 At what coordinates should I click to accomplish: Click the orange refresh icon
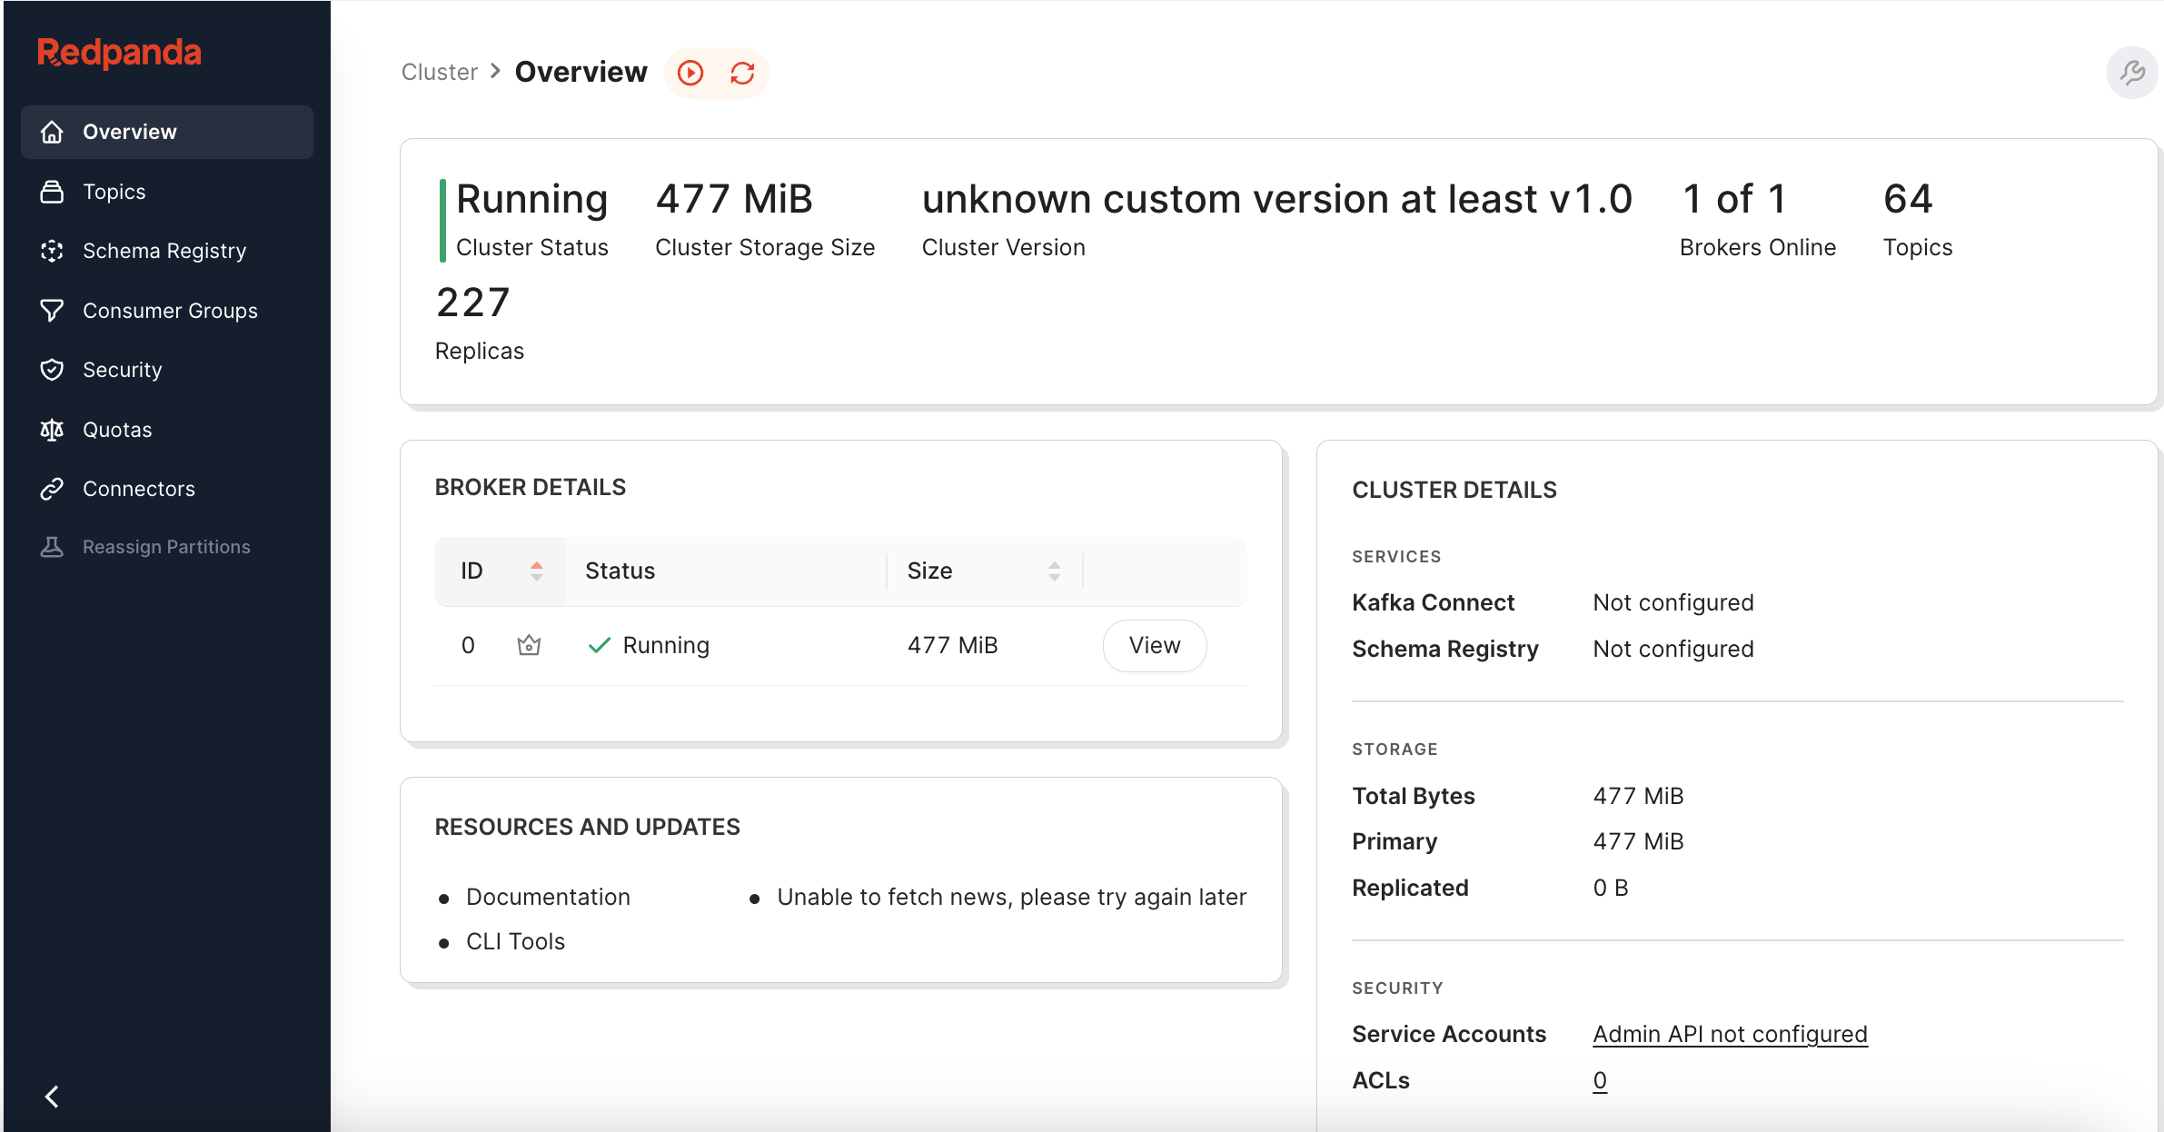point(742,73)
